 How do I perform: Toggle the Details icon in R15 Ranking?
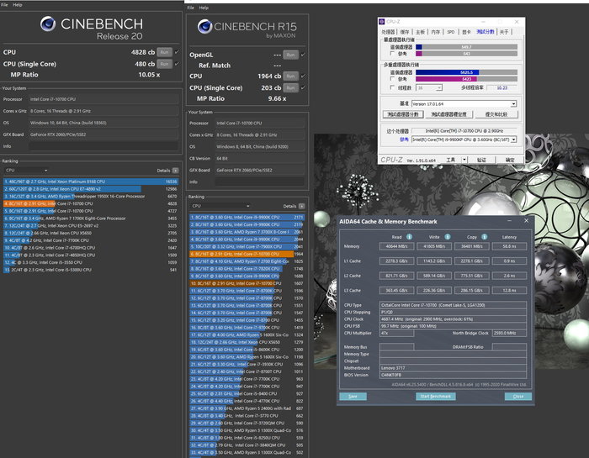click(x=301, y=206)
